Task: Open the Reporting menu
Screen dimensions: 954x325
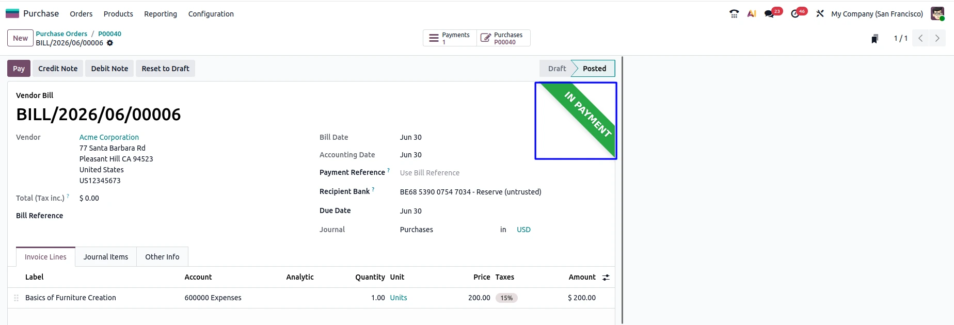Action: coord(161,14)
